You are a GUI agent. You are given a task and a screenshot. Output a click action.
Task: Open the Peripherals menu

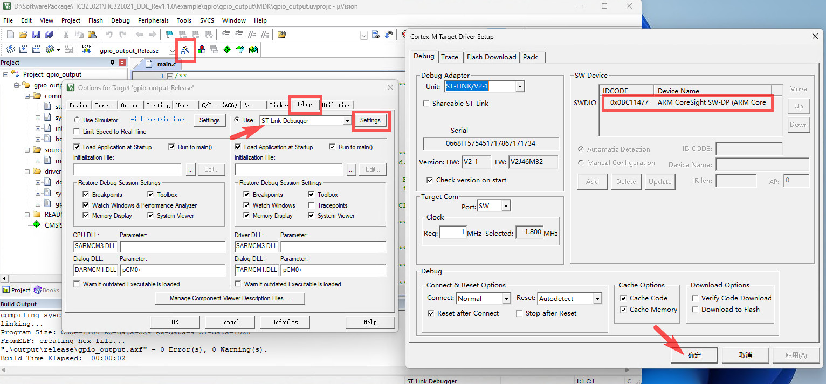coord(153,20)
